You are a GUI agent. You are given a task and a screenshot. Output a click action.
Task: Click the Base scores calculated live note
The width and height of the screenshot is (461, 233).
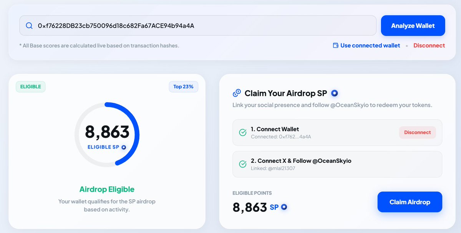tap(99, 45)
